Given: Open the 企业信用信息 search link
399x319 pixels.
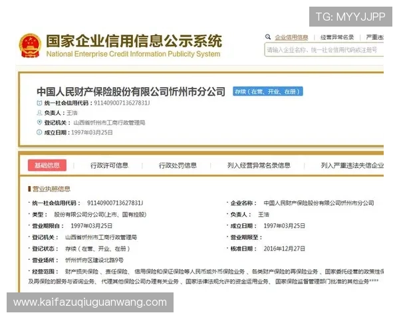Looking at the screenshot, I should (x=291, y=37).
